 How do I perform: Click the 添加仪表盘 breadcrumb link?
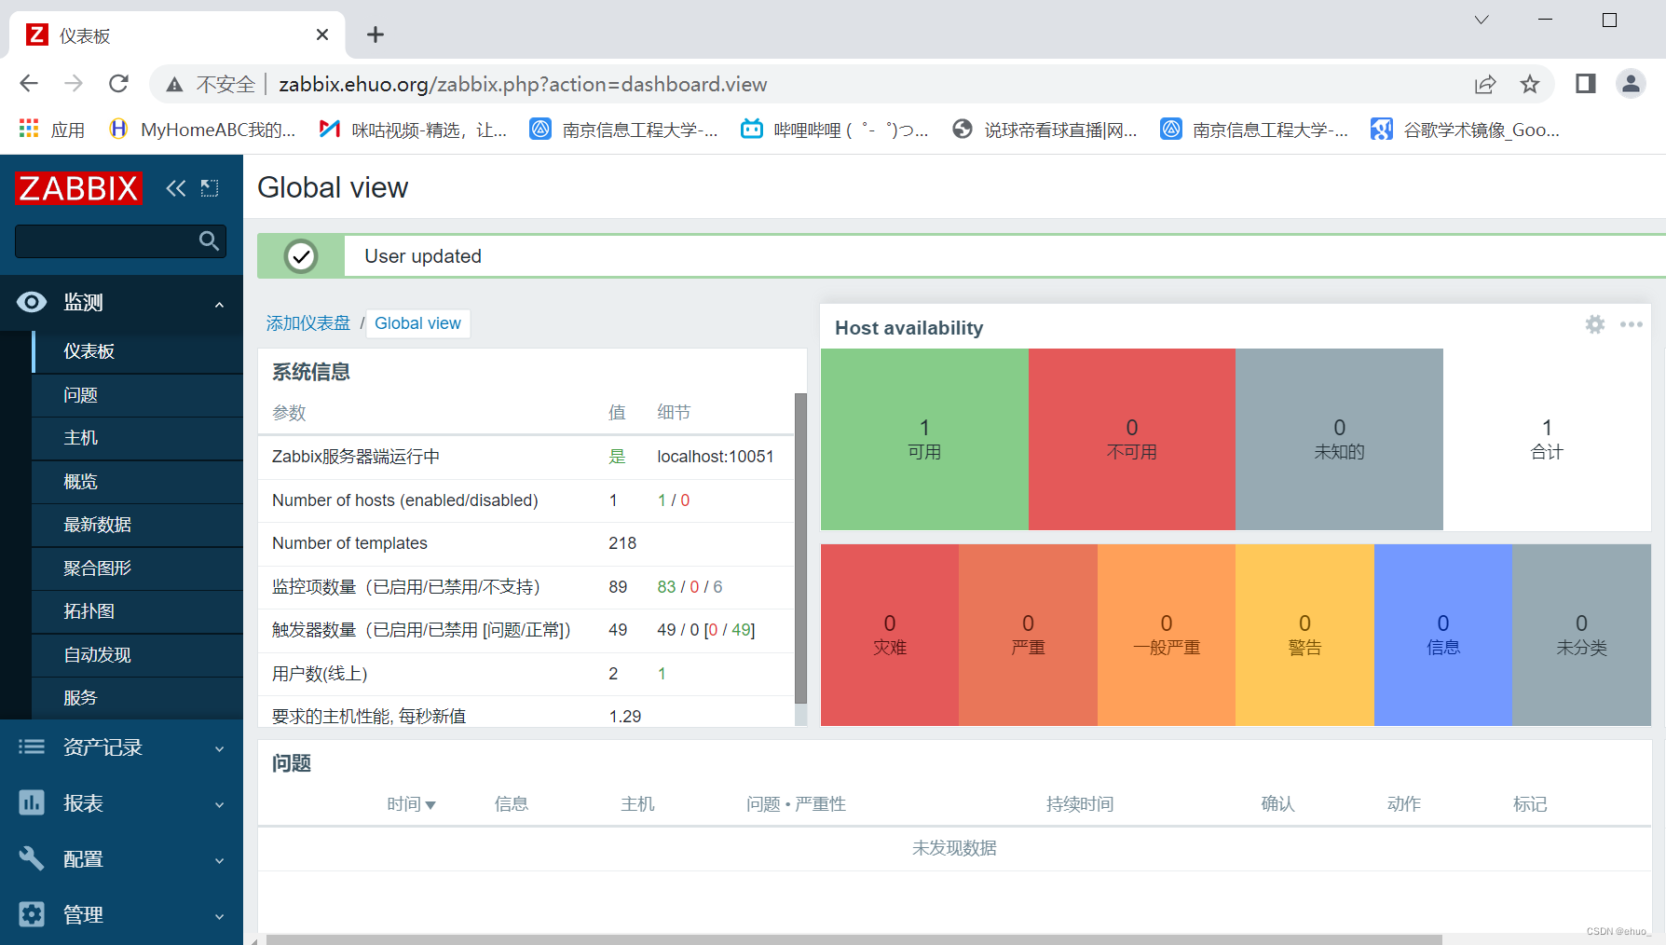pyautogui.click(x=307, y=323)
